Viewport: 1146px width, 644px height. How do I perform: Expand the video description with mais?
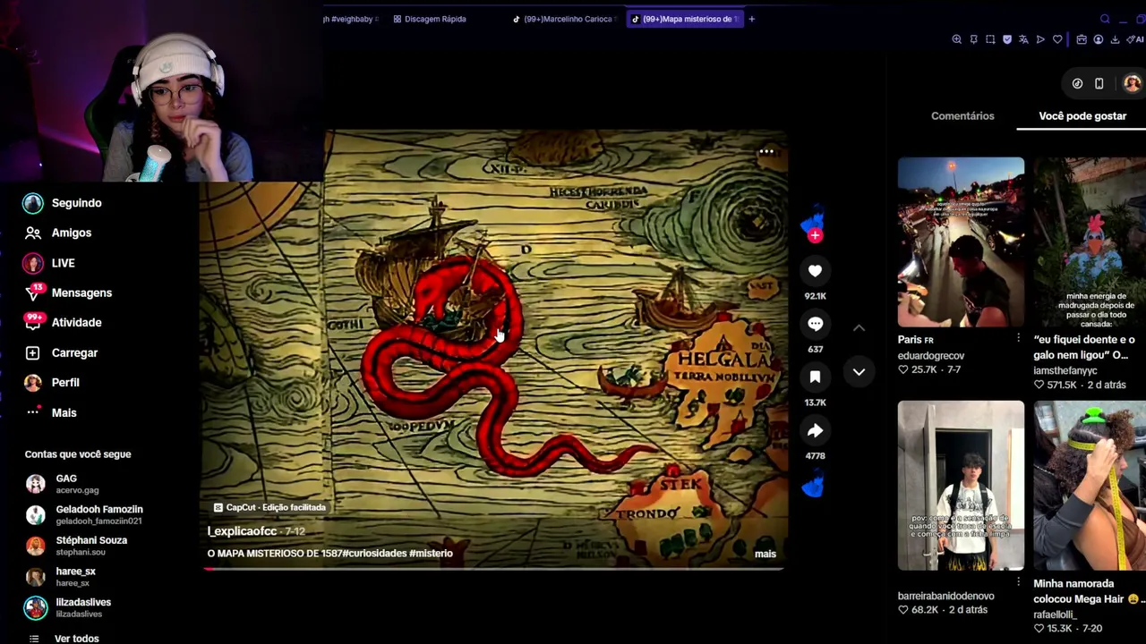pos(765,554)
